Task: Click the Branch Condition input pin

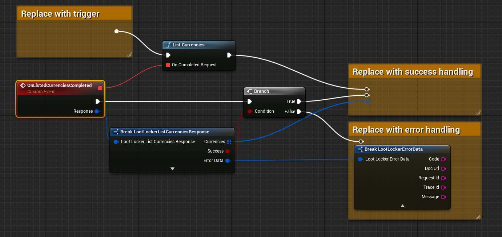Action: 250,111
